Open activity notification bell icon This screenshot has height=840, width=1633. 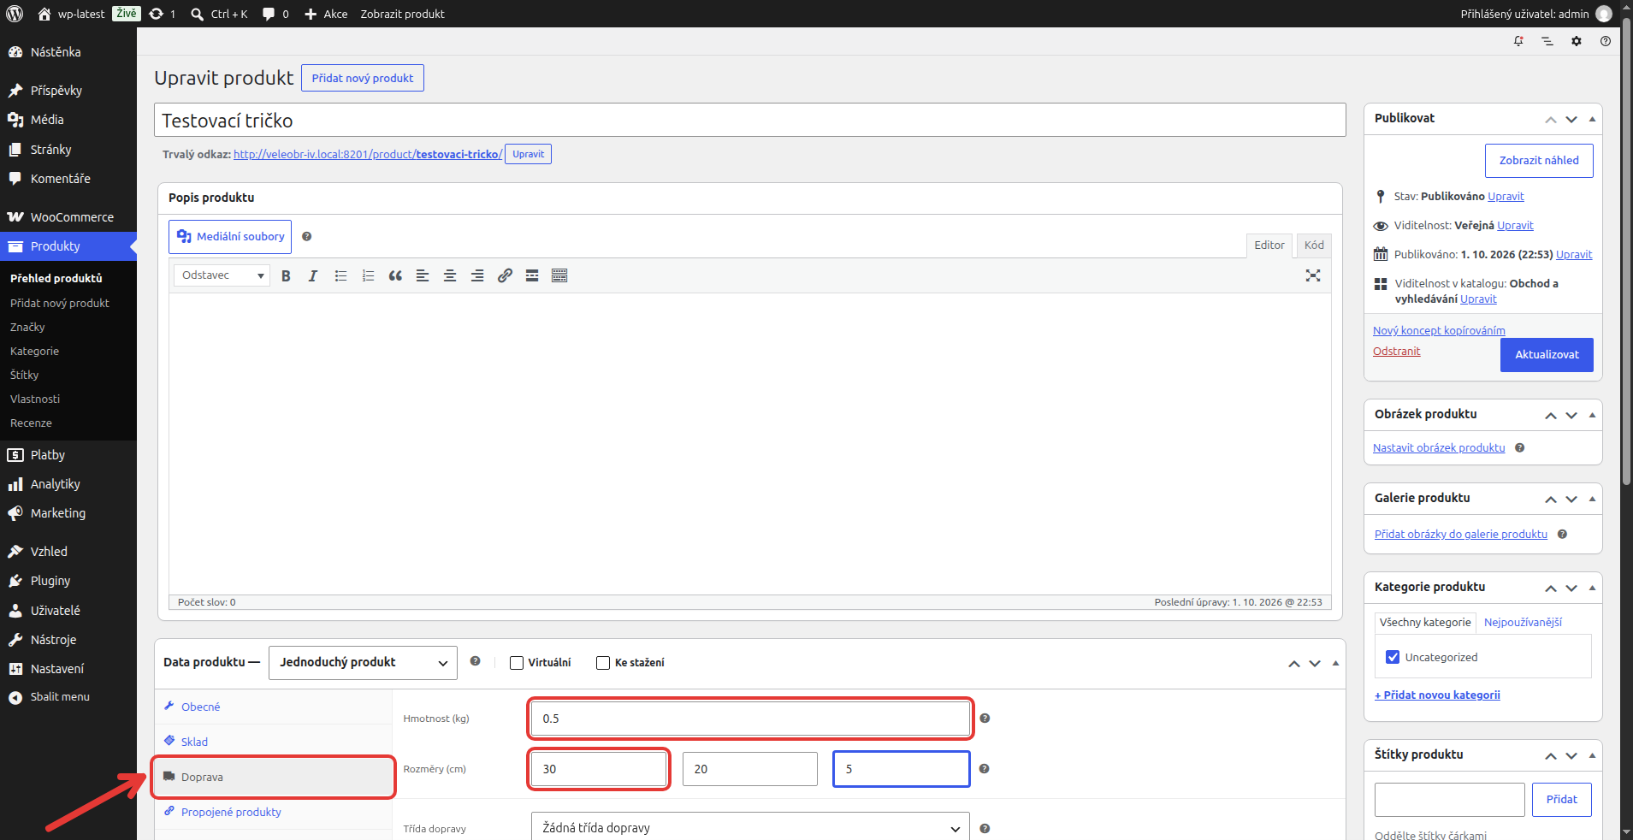tap(1518, 41)
